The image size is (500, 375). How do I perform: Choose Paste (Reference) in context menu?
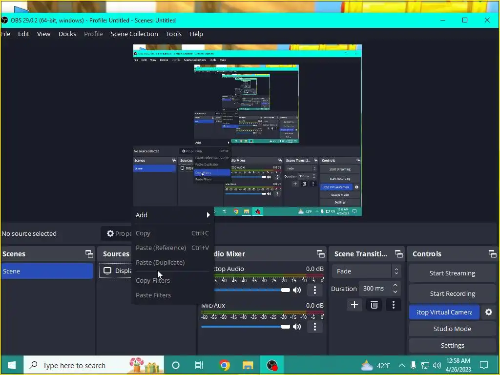point(172,248)
